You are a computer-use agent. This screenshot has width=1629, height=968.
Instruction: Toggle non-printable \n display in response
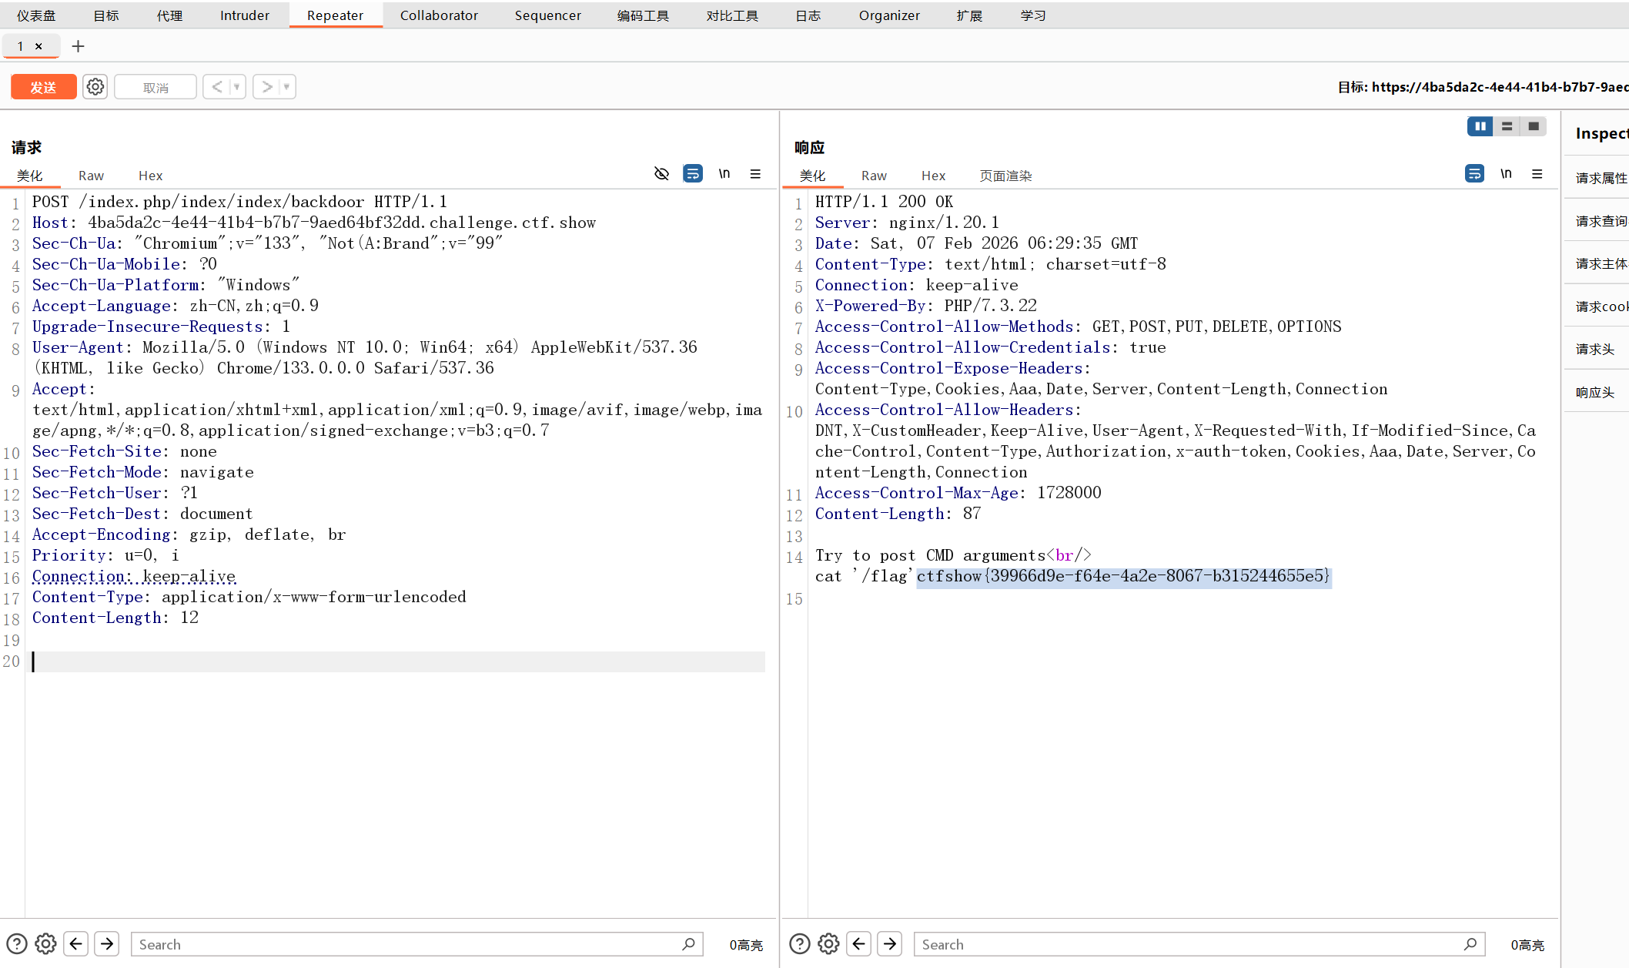pyautogui.click(x=1506, y=174)
